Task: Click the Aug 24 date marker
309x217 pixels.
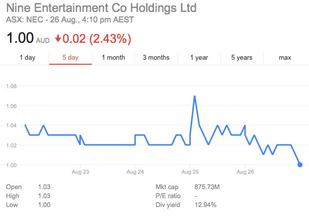Action: coord(135,172)
